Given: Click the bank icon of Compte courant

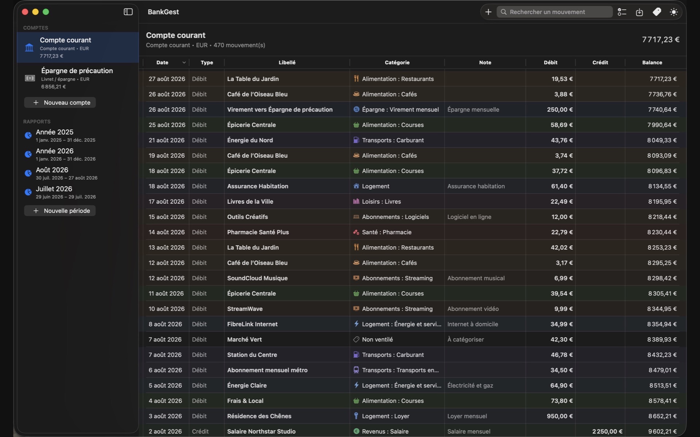Looking at the screenshot, I should click(29, 48).
